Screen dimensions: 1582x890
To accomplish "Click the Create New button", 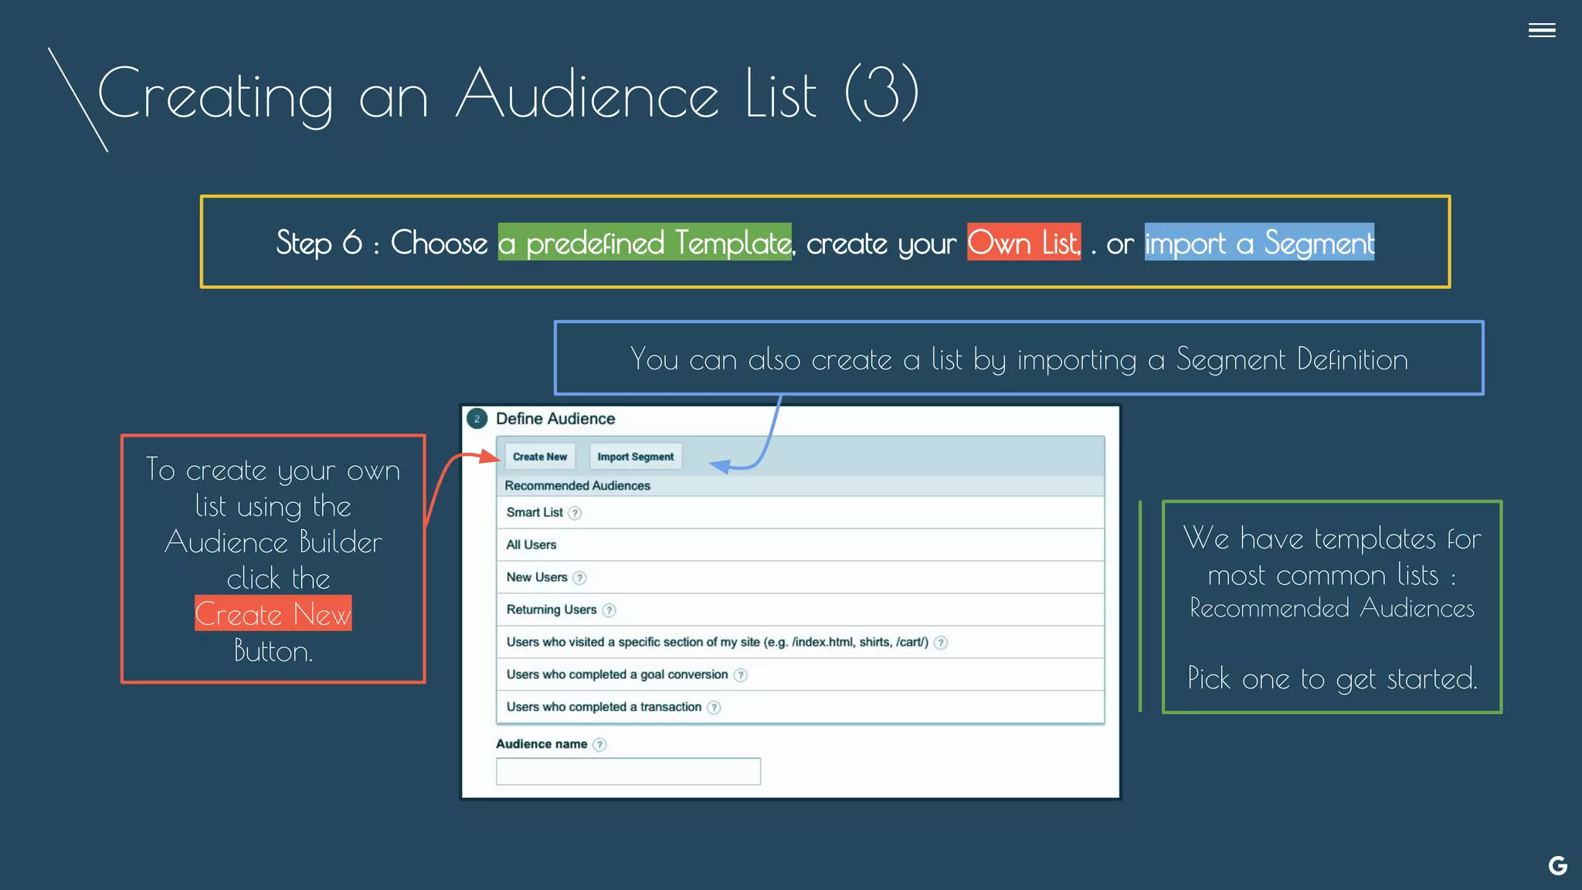I will 540,457.
